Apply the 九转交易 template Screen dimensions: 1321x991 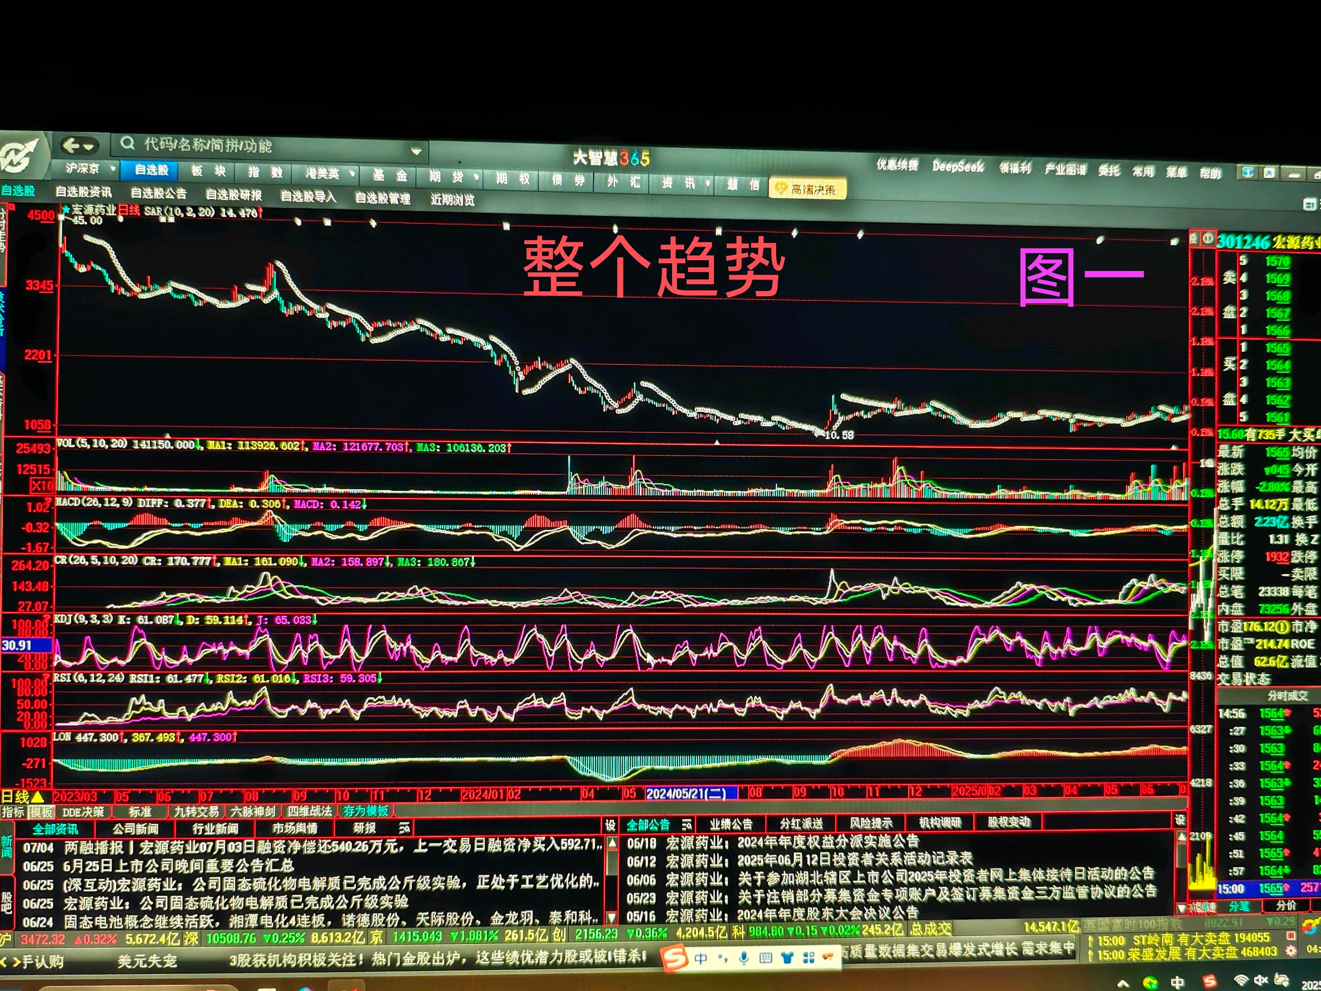pyautogui.click(x=196, y=812)
